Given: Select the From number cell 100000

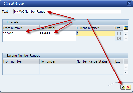Looking at the screenshot, I should [21, 33].
